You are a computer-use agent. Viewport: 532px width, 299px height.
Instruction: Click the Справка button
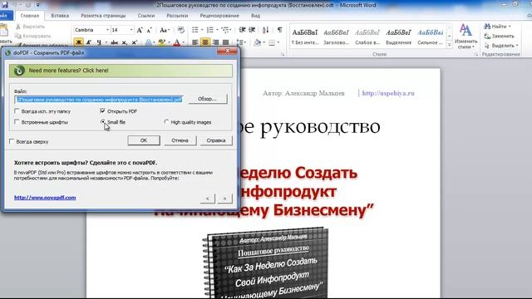216,140
